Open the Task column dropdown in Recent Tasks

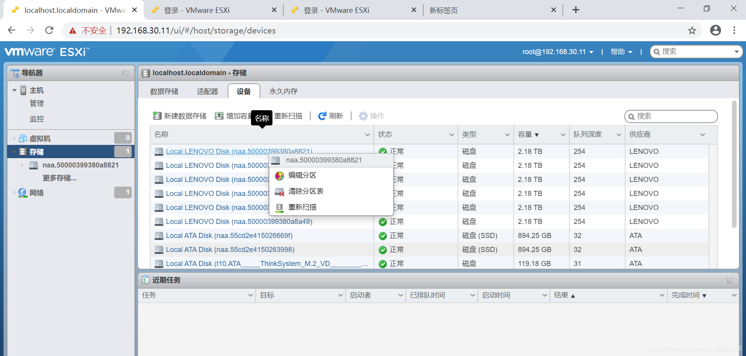click(x=250, y=296)
